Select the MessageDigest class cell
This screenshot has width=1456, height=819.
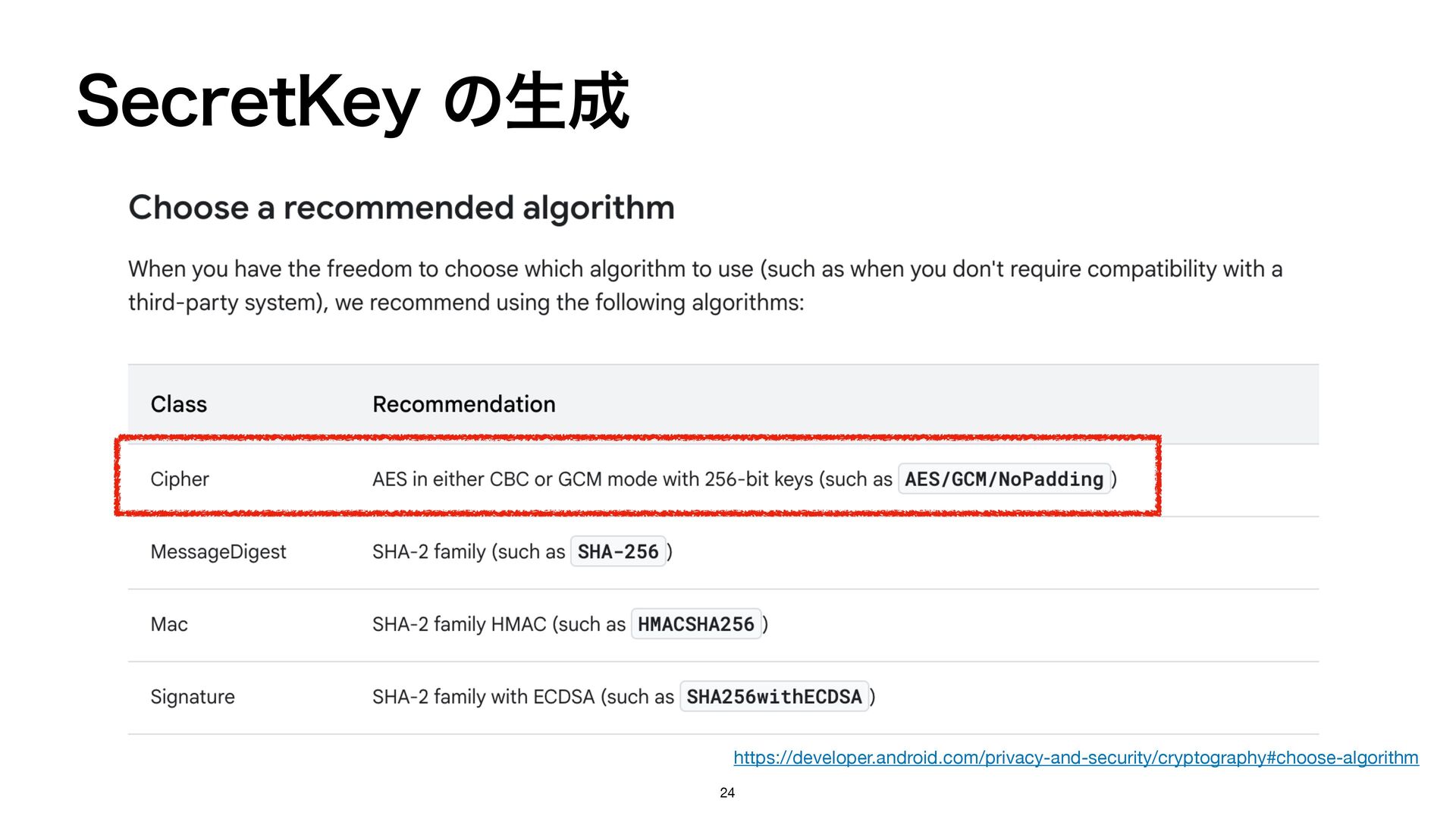(218, 552)
